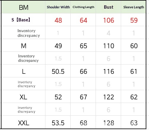Click the 53.5 shoulder width cell
The image size is (149, 130).
tap(58, 123)
